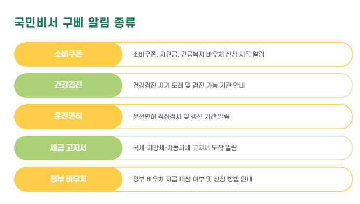Click the 운전면허 yellow label pill

(x=68, y=117)
